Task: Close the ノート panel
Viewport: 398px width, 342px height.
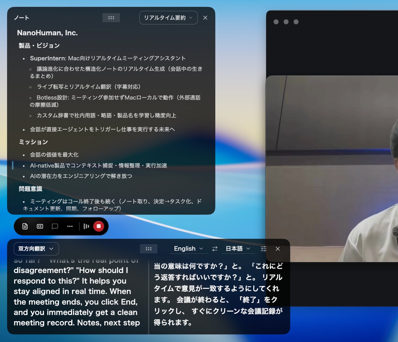Action: pos(205,18)
